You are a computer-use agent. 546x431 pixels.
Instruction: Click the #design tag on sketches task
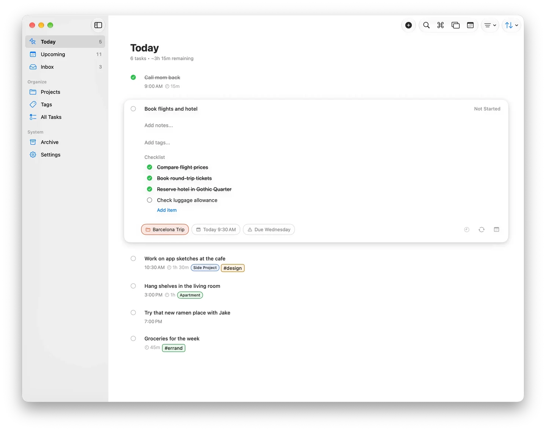pos(232,268)
